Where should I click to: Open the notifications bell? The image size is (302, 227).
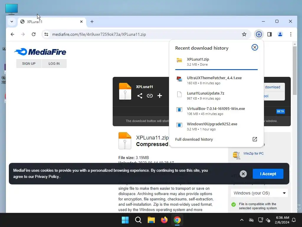[294, 220]
